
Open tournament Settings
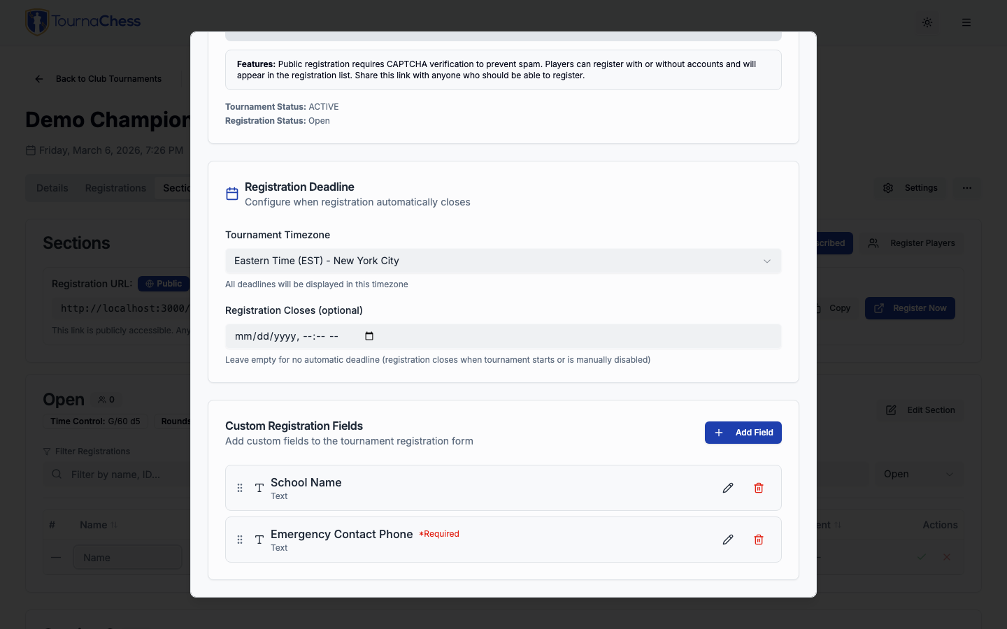pyautogui.click(x=911, y=188)
